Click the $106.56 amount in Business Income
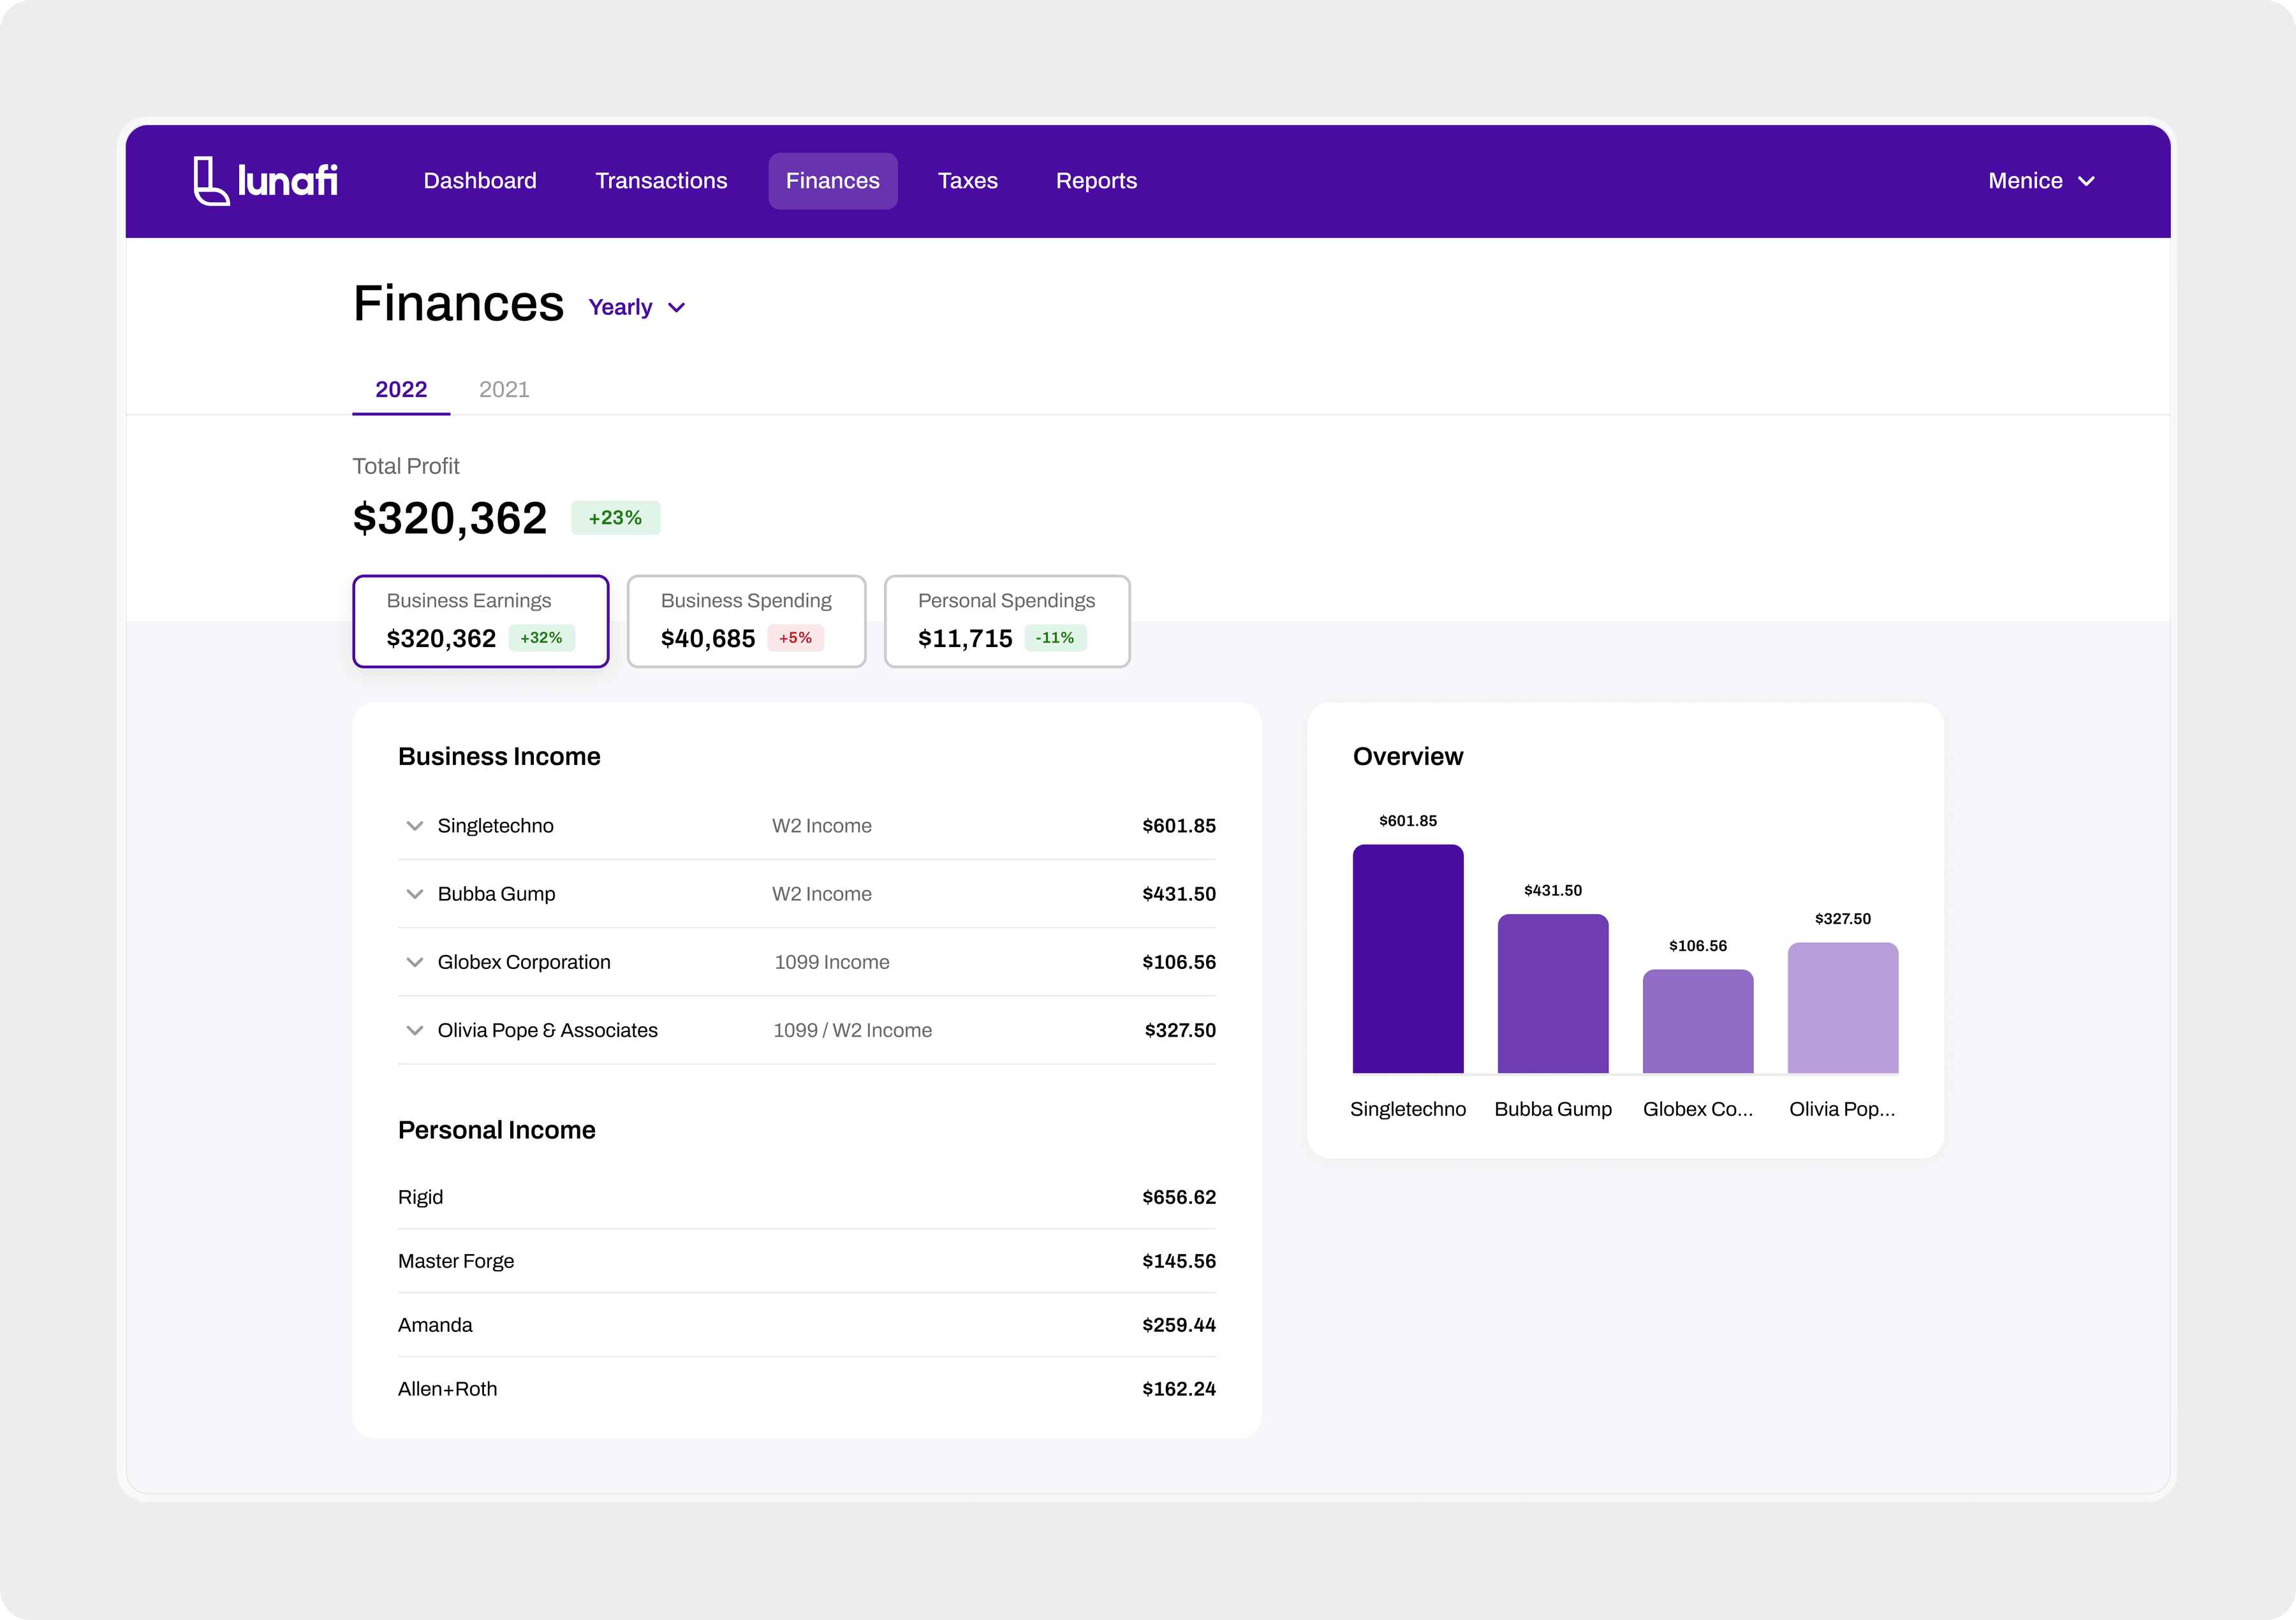Image resolution: width=2296 pixels, height=1620 pixels. 1179,963
